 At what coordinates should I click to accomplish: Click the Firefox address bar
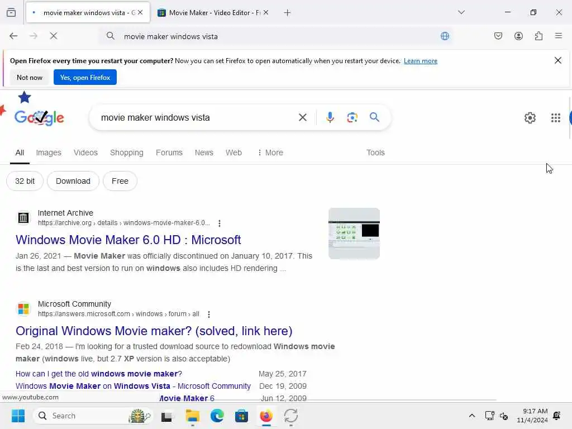[277, 36]
